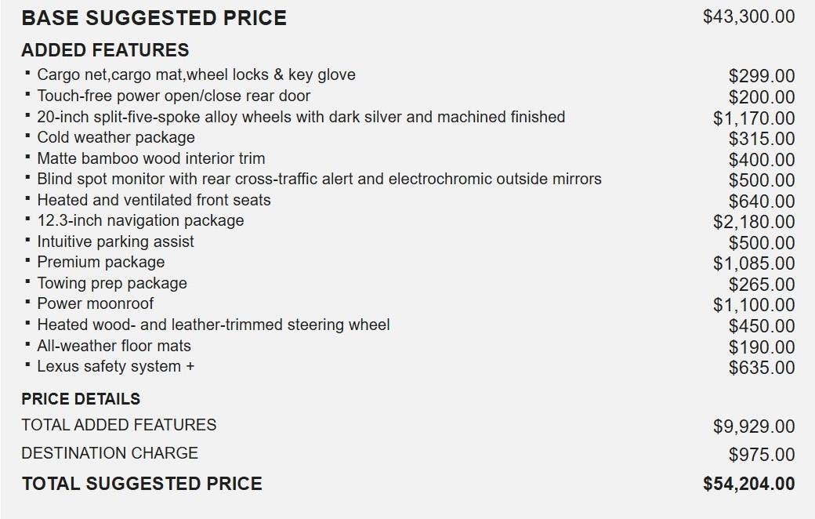This screenshot has height=519, width=815.
Task: Click the Blind spot monitor feature line
Action: [319, 179]
